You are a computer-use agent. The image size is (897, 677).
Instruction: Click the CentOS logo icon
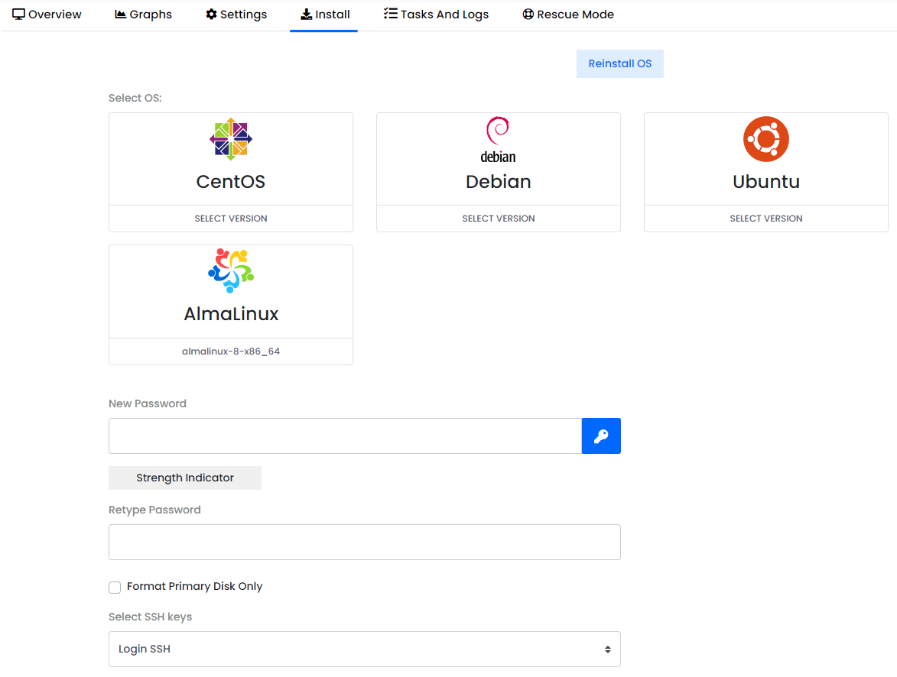tap(230, 139)
